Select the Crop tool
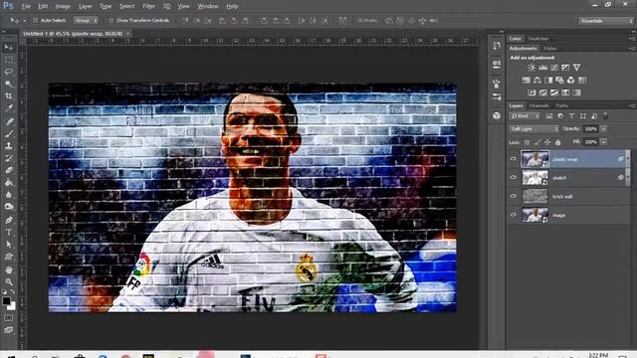The image size is (637, 358). [x=9, y=96]
